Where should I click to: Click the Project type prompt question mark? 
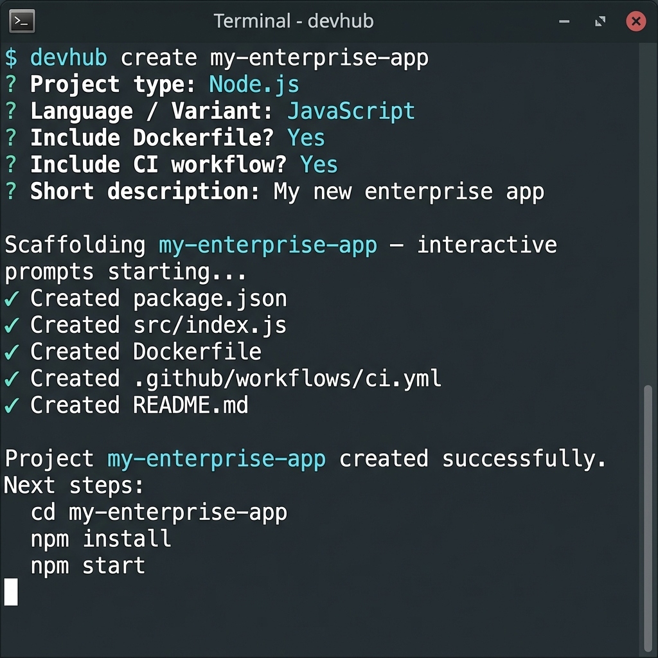coord(10,84)
